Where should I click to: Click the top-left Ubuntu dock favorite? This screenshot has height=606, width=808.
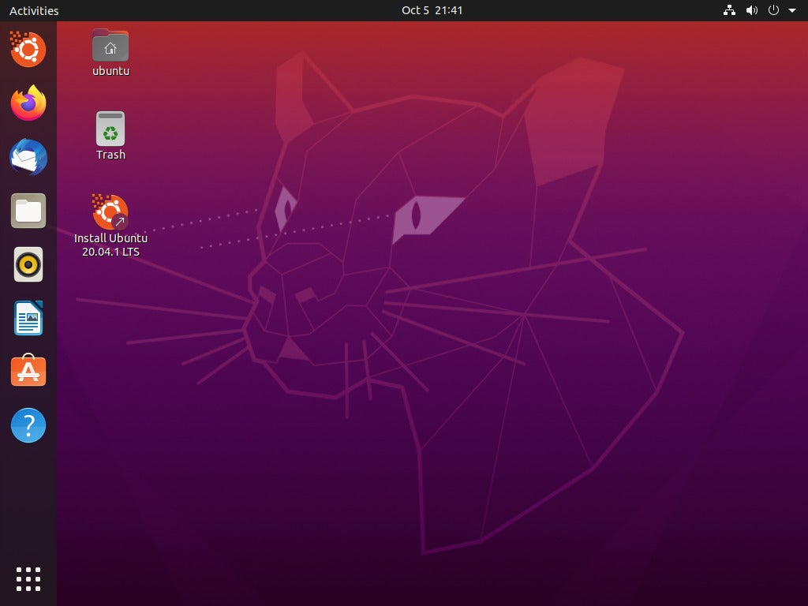(x=28, y=50)
